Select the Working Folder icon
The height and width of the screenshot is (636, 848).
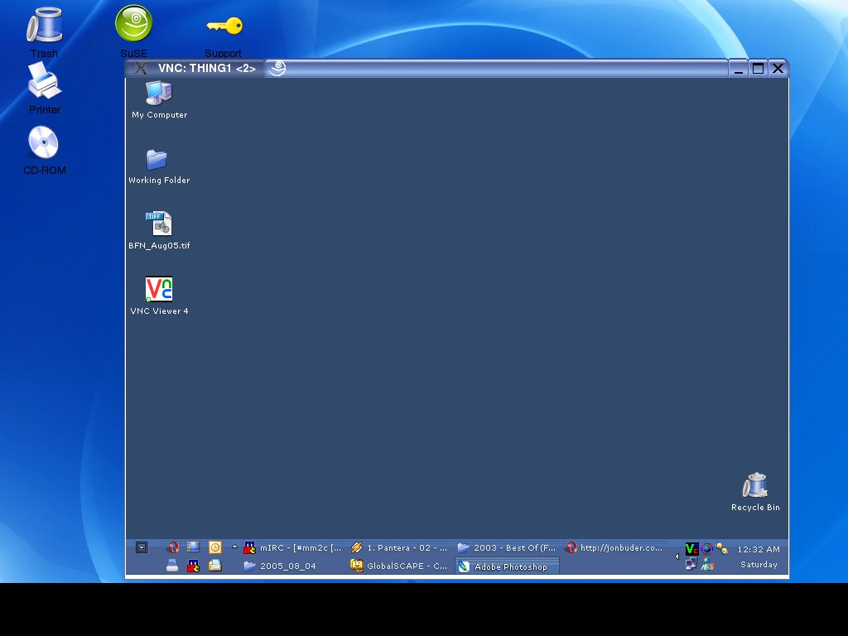coord(157,160)
